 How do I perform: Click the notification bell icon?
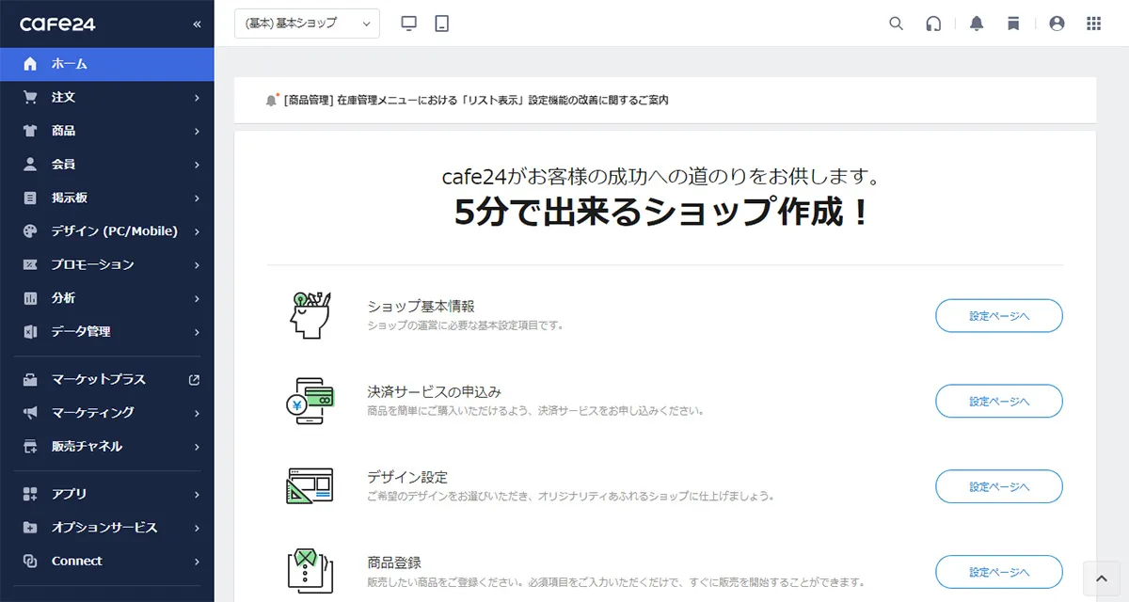point(976,24)
